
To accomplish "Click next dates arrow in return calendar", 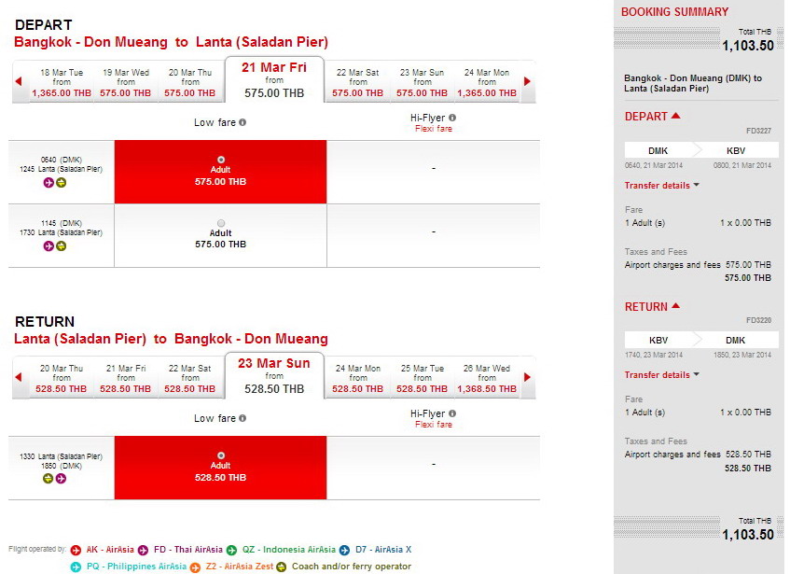I will [x=527, y=377].
